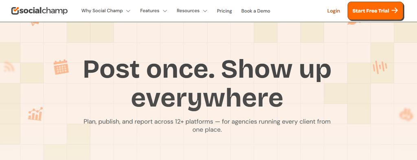The height and width of the screenshot is (160, 417).
Task: Open the Pricing page
Action: point(224,11)
